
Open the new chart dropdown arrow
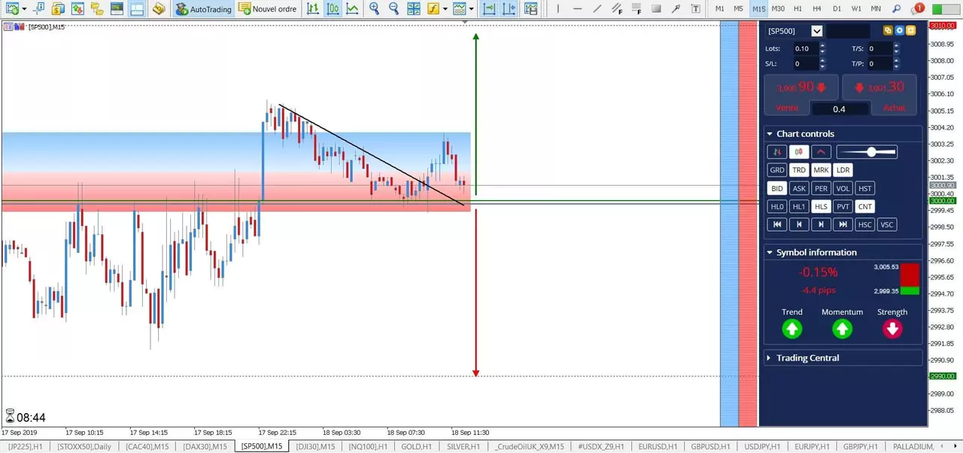tap(24, 9)
